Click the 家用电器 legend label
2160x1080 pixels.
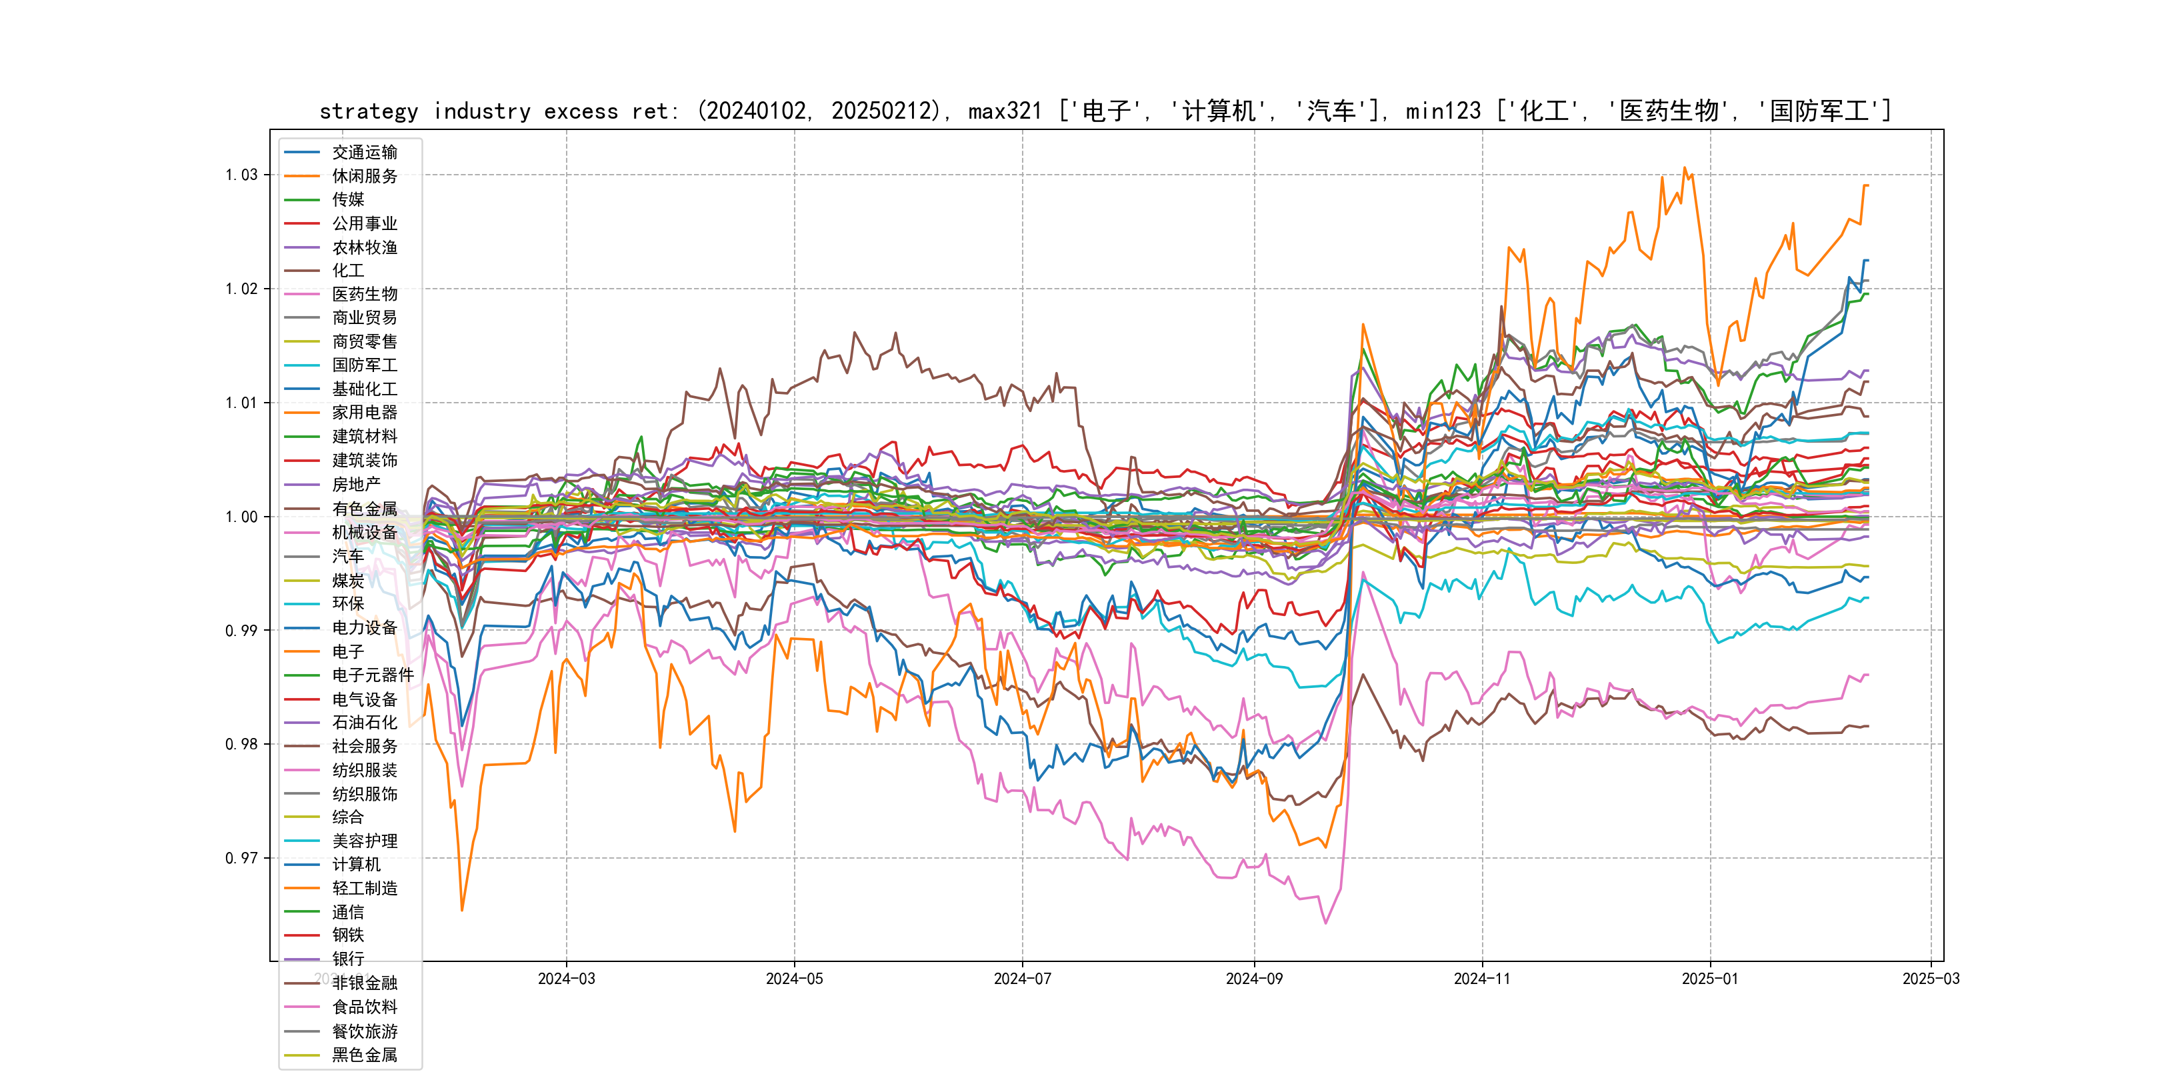[364, 413]
